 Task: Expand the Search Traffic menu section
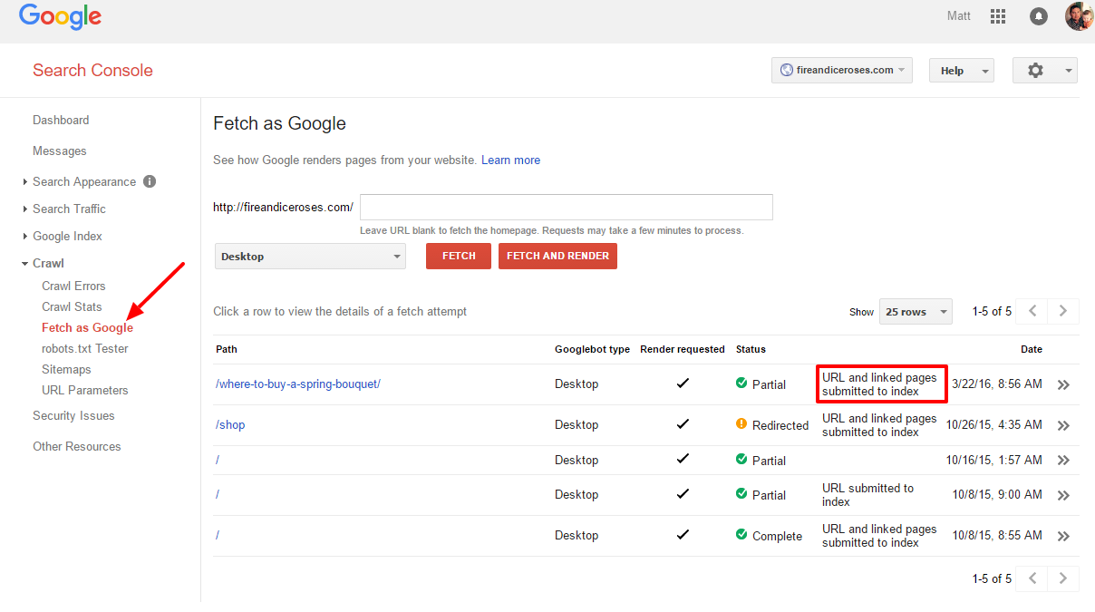[69, 209]
